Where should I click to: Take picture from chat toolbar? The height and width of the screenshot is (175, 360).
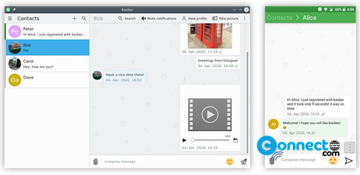[x=225, y=18]
